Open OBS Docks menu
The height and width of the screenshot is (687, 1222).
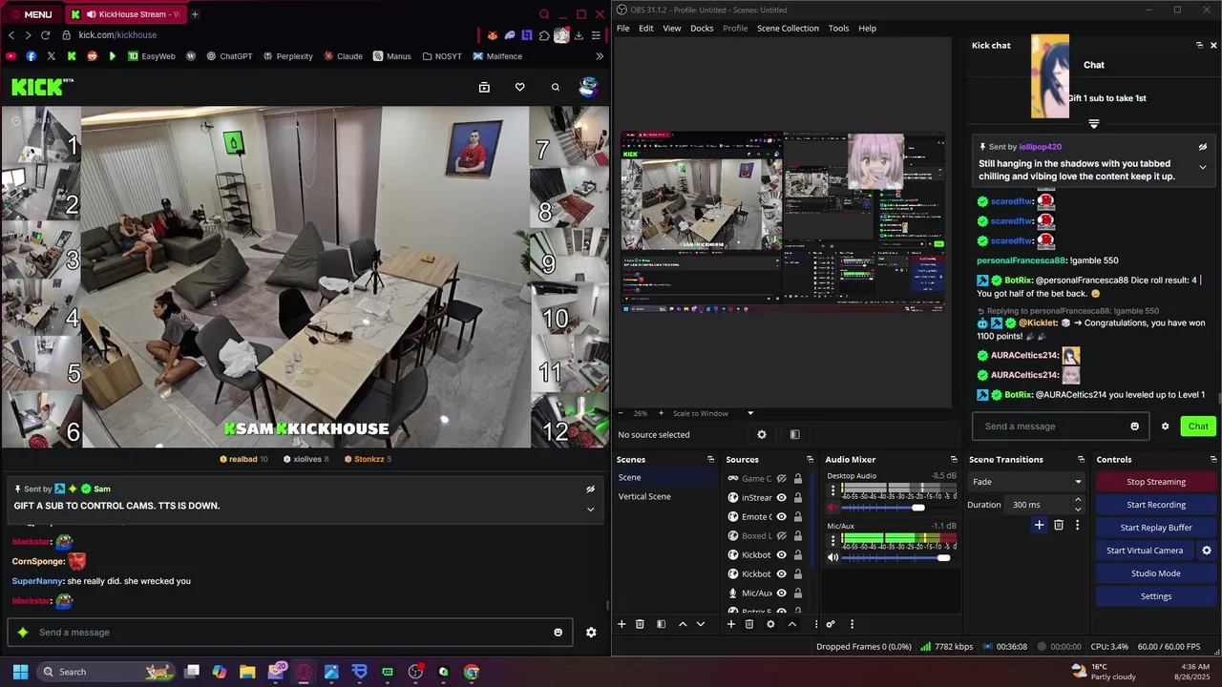point(702,29)
